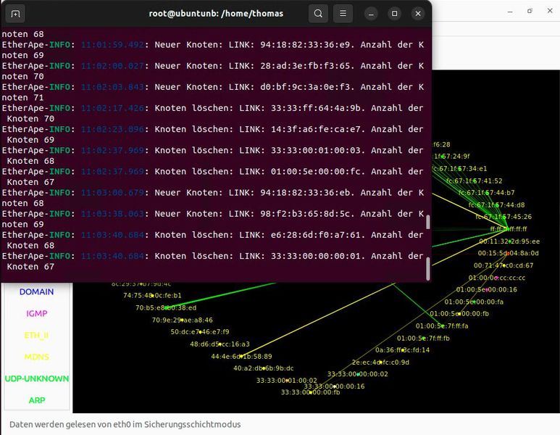Select UDP-UNKNOWN protocol in legend
Image resolution: width=560 pixels, height=435 pixels.
[x=36, y=378]
